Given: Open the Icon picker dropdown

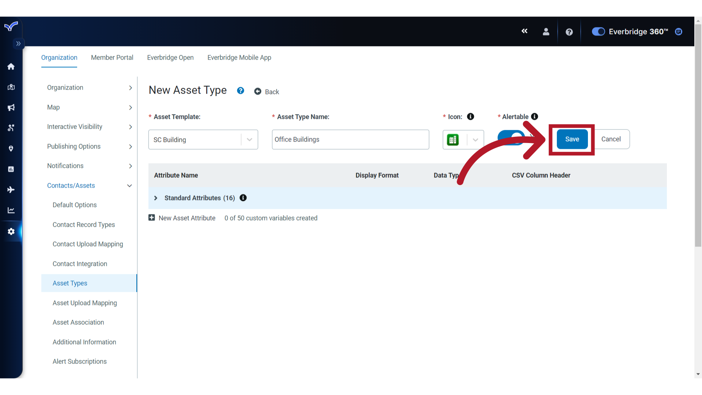Looking at the screenshot, I should (x=475, y=140).
